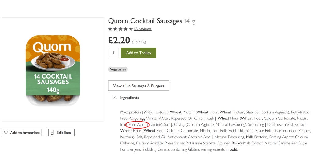Click the ingredients list paragraph
The width and height of the screenshot is (313, 156).
215,131
